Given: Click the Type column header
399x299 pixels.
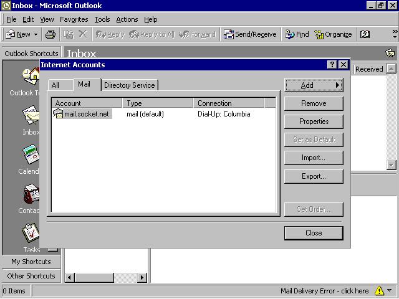Looking at the screenshot, I should [x=158, y=103].
